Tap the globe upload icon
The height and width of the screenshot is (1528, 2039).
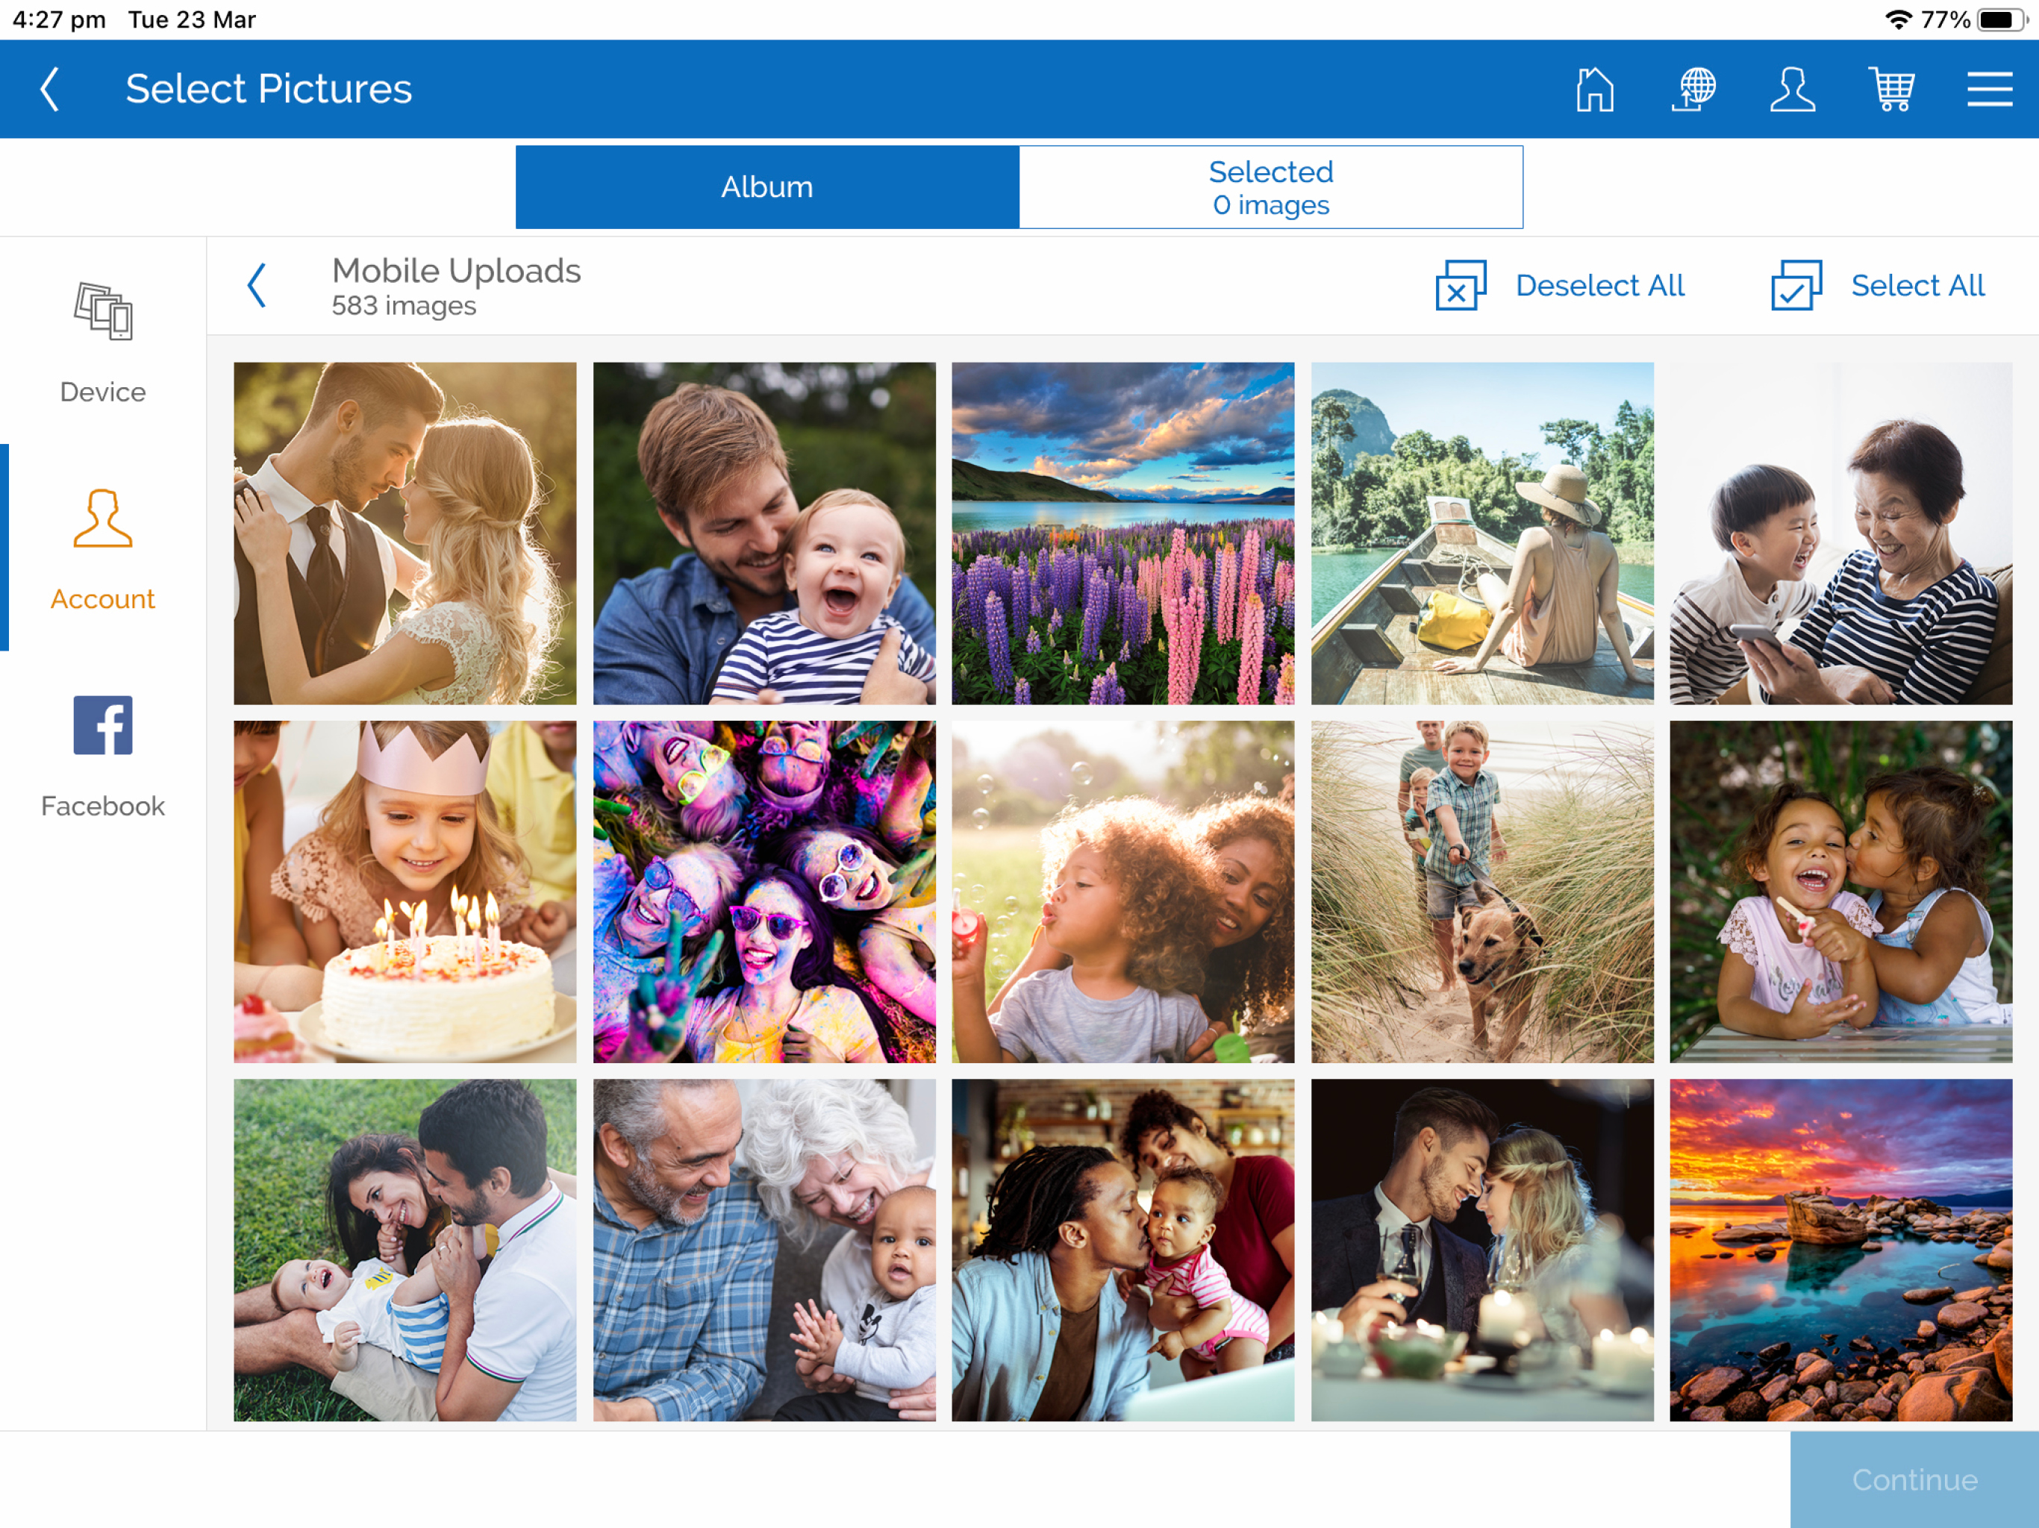pos(1694,90)
